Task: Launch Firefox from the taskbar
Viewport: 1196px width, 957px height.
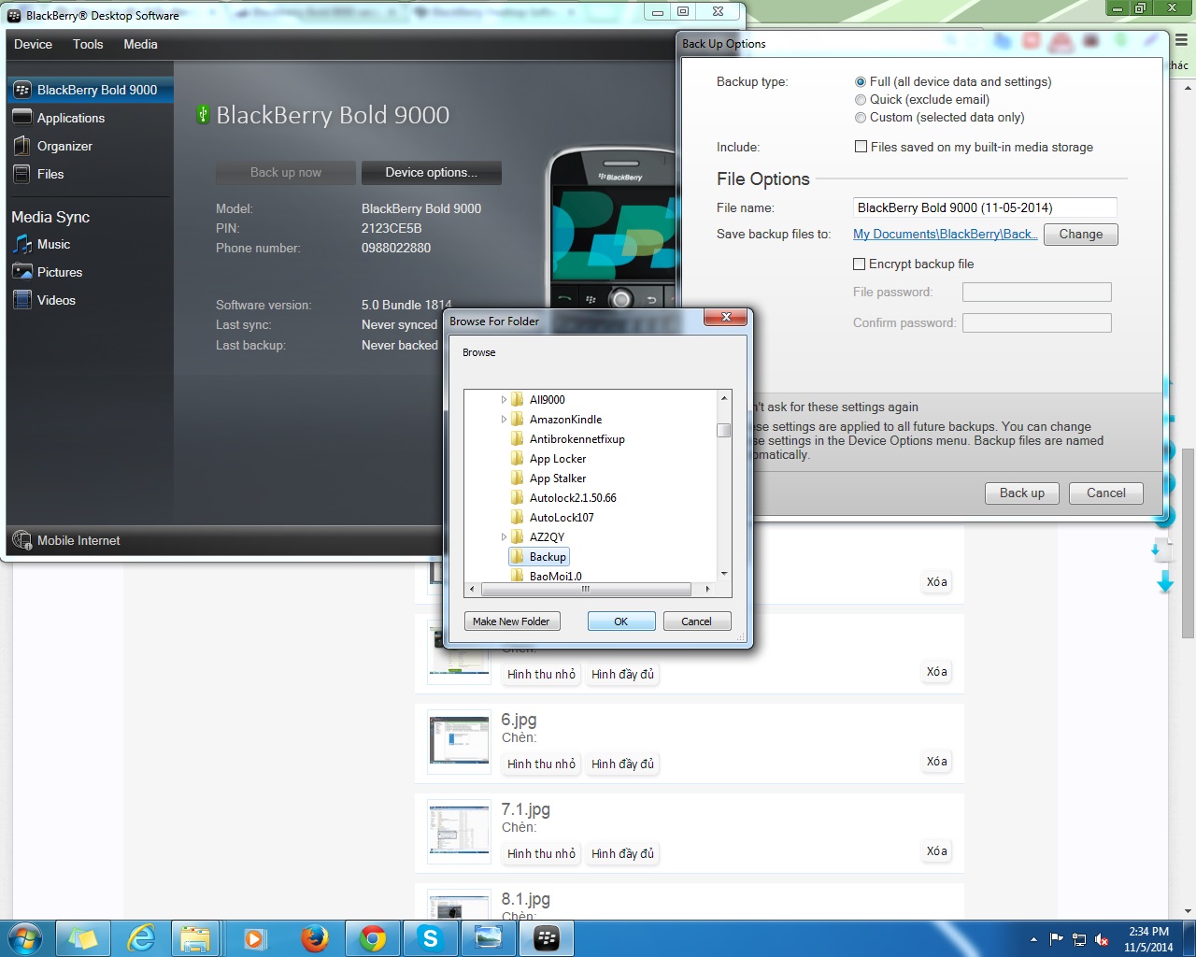Action: (x=314, y=938)
